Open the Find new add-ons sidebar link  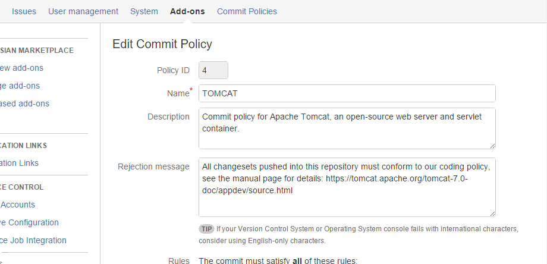22,68
